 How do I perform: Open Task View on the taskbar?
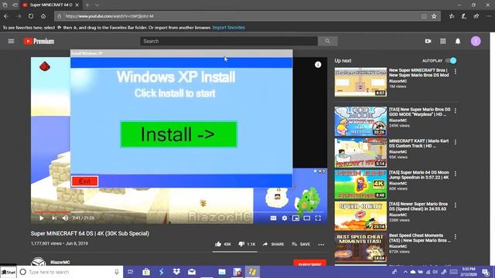[130, 272]
